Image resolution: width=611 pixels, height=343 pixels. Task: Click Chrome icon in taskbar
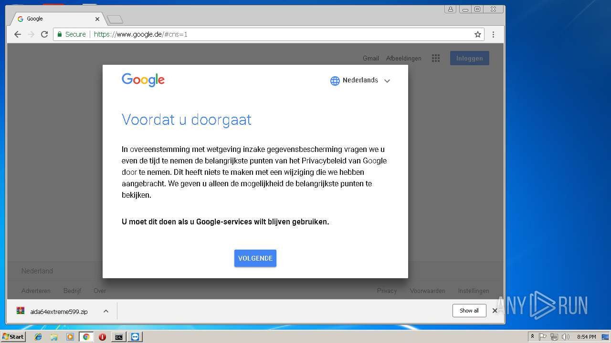(86, 337)
